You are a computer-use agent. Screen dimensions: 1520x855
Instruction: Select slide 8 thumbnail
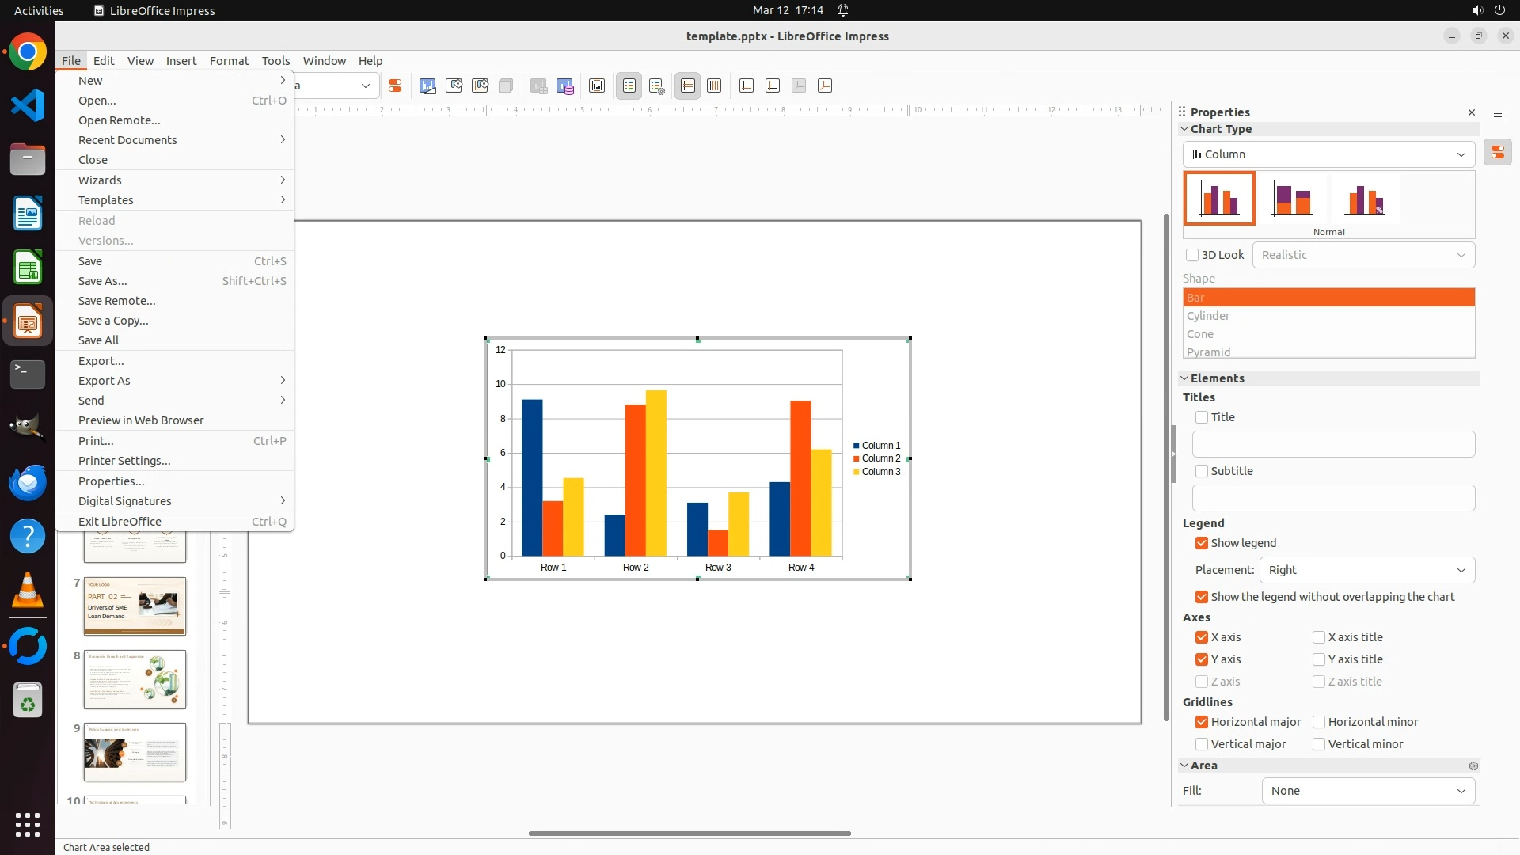point(135,679)
